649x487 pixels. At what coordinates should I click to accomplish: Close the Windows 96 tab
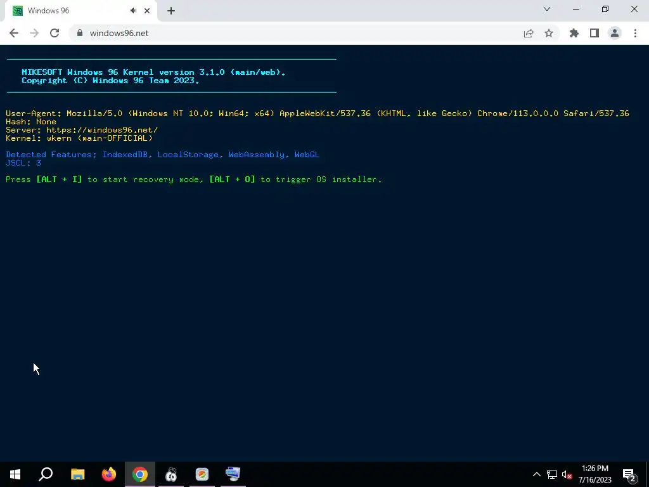pyautogui.click(x=147, y=11)
